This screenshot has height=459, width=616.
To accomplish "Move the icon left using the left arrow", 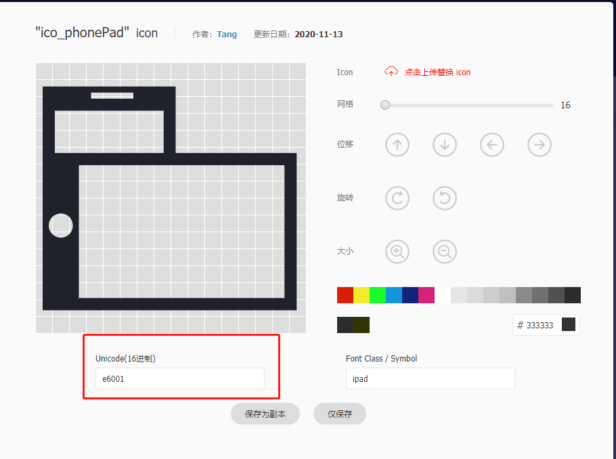I will pos(492,144).
